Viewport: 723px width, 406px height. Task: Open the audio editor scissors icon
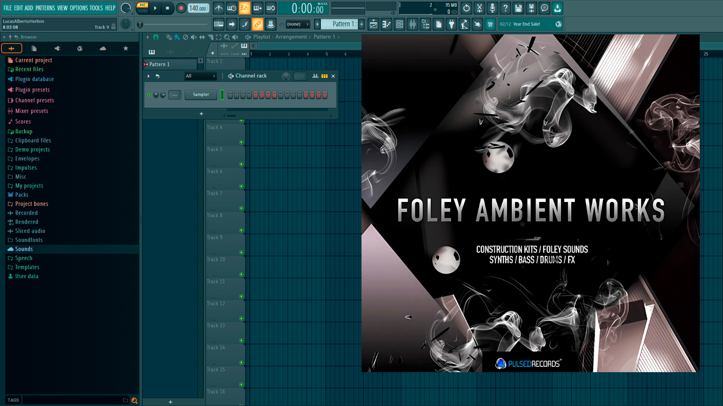480,8
